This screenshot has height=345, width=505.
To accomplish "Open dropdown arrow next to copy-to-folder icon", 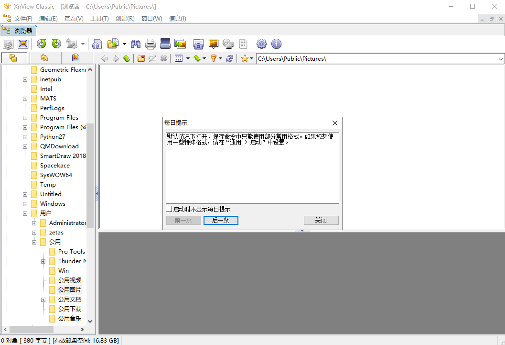I will coord(124,44).
